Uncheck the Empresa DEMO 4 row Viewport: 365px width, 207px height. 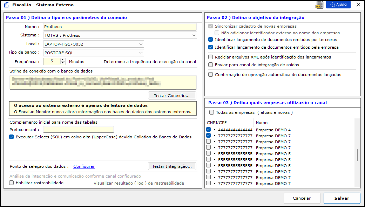pos(208,130)
